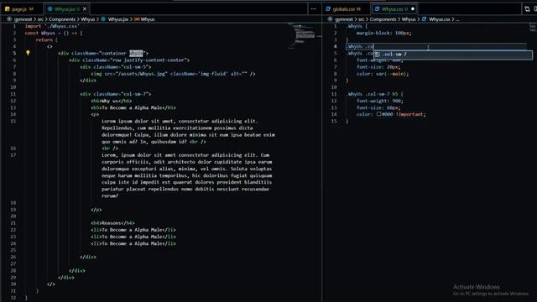Click the !important keyword on line 14
This screenshot has height=302, width=537.
tap(409, 114)
